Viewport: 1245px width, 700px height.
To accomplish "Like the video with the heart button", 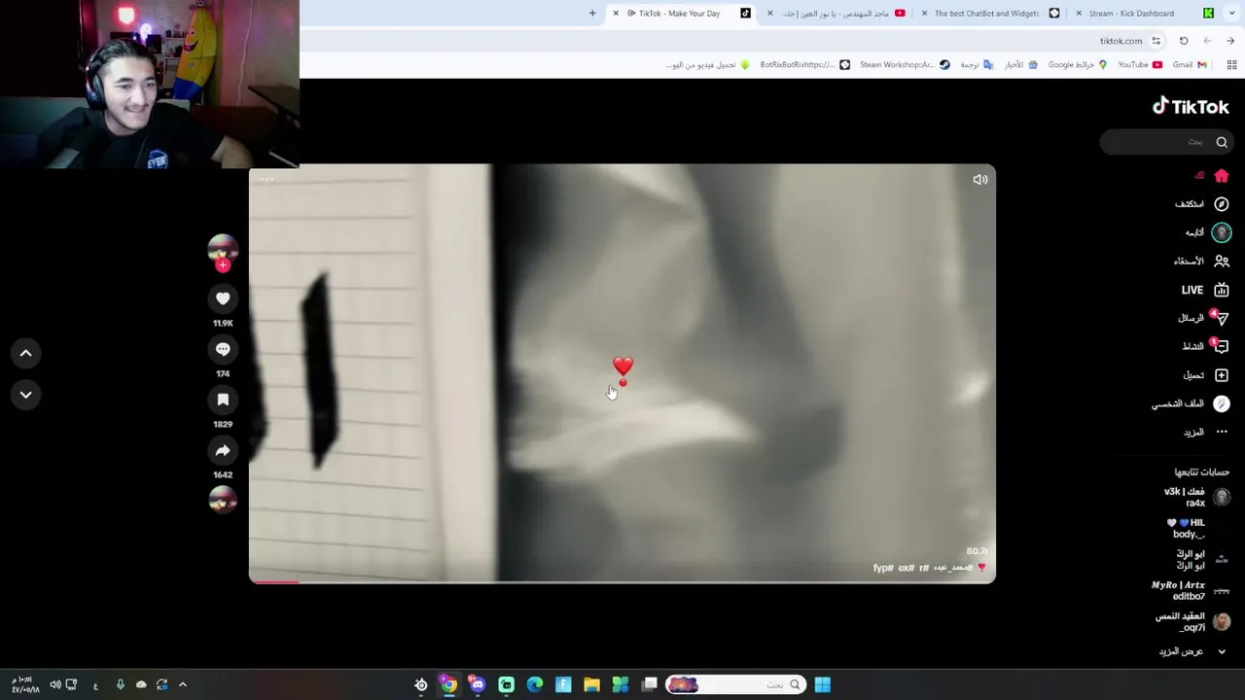I will coord(223,298).
